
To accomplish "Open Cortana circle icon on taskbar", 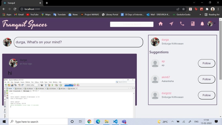I will click(x=72, y=122).
